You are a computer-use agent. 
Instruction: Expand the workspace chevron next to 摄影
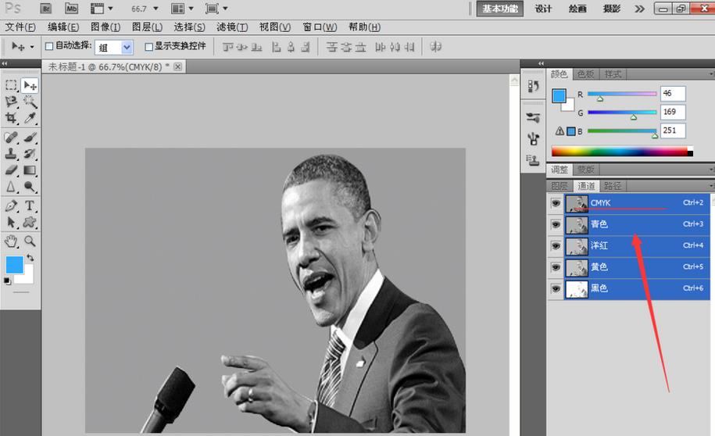(639, 9)
